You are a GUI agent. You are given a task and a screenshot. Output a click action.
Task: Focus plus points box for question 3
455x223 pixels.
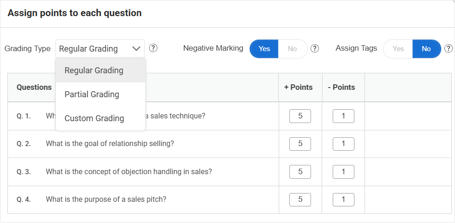[x=300, y=172]
